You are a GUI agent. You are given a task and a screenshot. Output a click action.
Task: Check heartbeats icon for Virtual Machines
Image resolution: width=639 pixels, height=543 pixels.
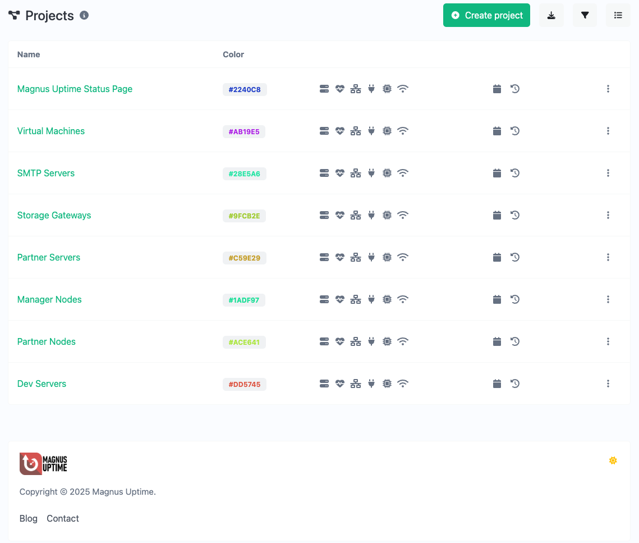(x=339, y=131)
